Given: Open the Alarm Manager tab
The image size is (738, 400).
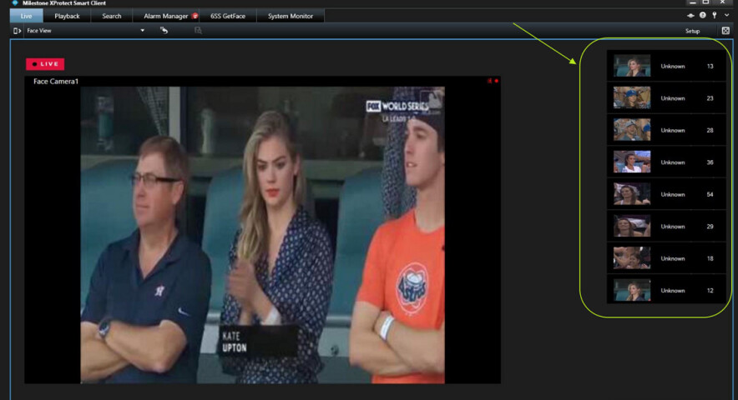Looking at the screenshot, I should point(165,16).
